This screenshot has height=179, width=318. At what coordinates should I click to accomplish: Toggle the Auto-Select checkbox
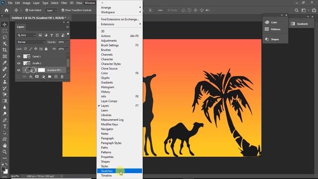click(x=27, y=10)
